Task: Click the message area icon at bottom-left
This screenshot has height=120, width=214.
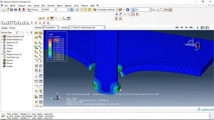Action: point(3,115)
